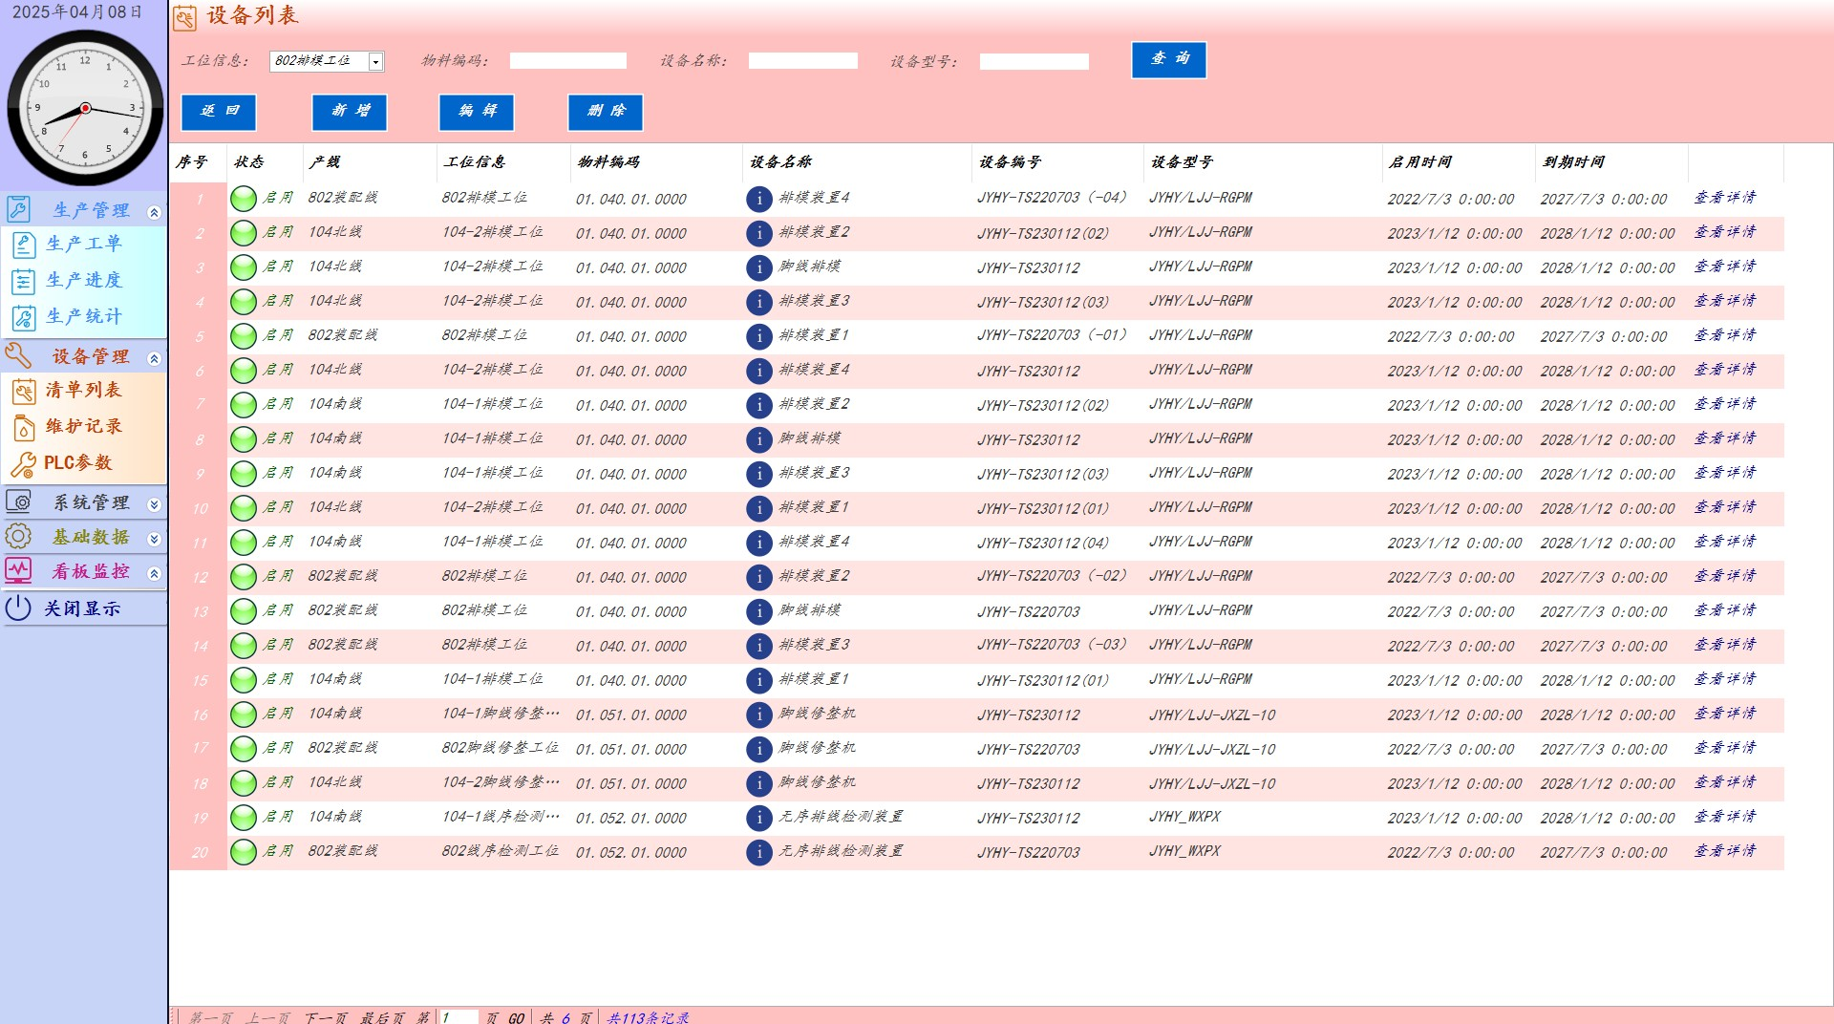Click the green 启用 status light in row 10

click(244, 508)
